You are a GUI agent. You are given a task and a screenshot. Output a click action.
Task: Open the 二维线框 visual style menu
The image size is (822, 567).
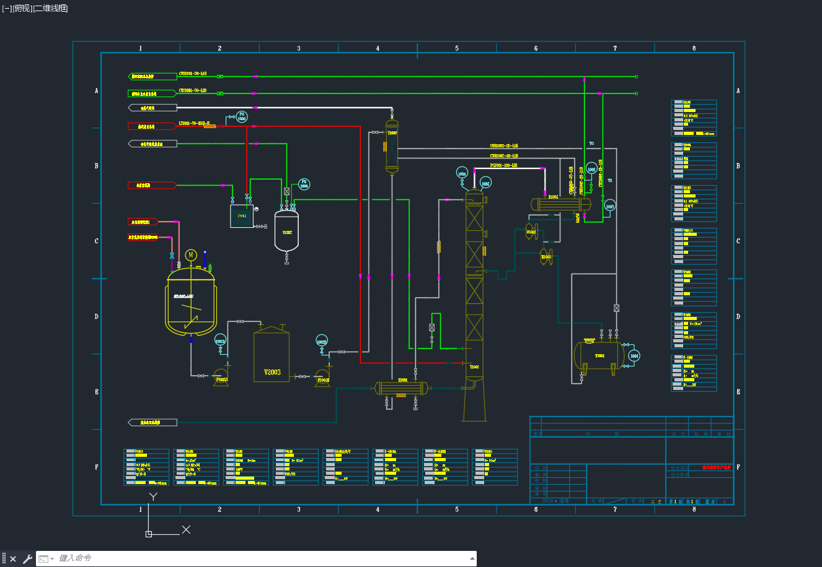[50, 8]
